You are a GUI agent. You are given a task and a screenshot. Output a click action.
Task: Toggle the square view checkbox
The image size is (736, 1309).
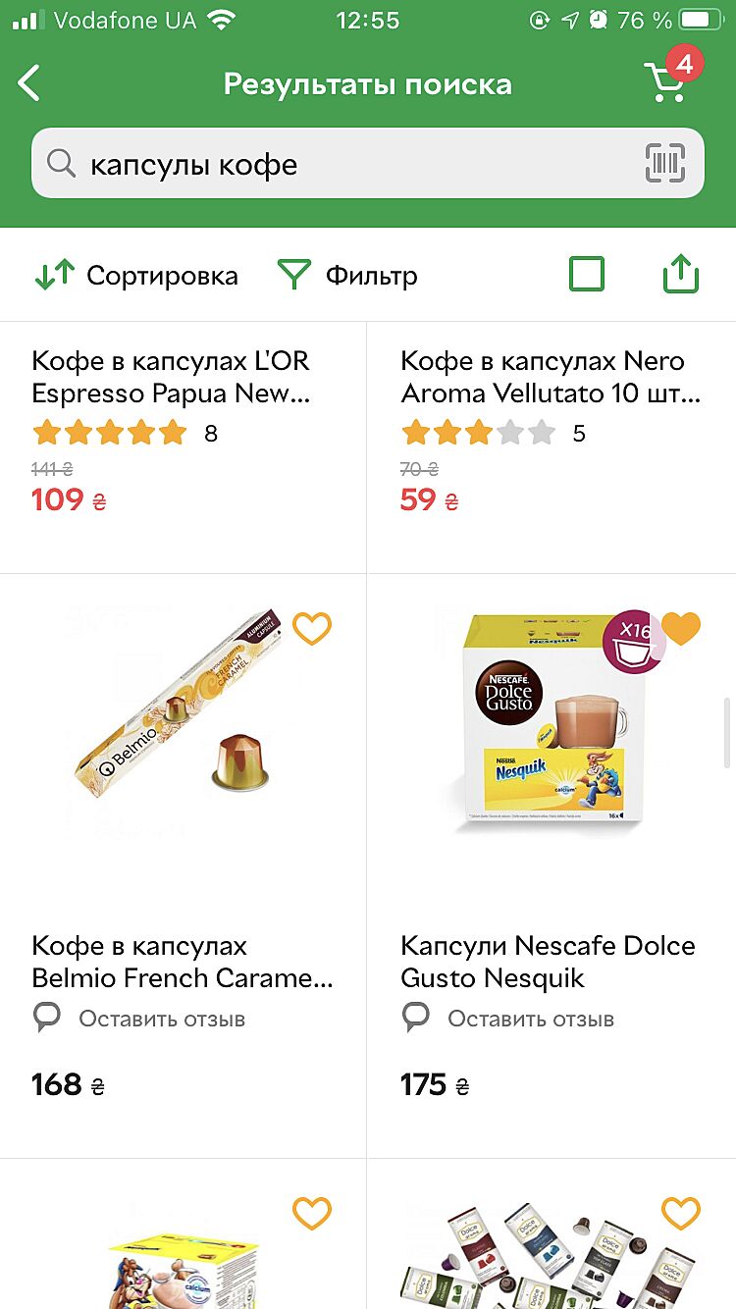point(587,275)
